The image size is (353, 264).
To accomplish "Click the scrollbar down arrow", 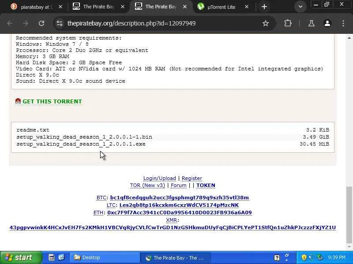I will [349, 247].
